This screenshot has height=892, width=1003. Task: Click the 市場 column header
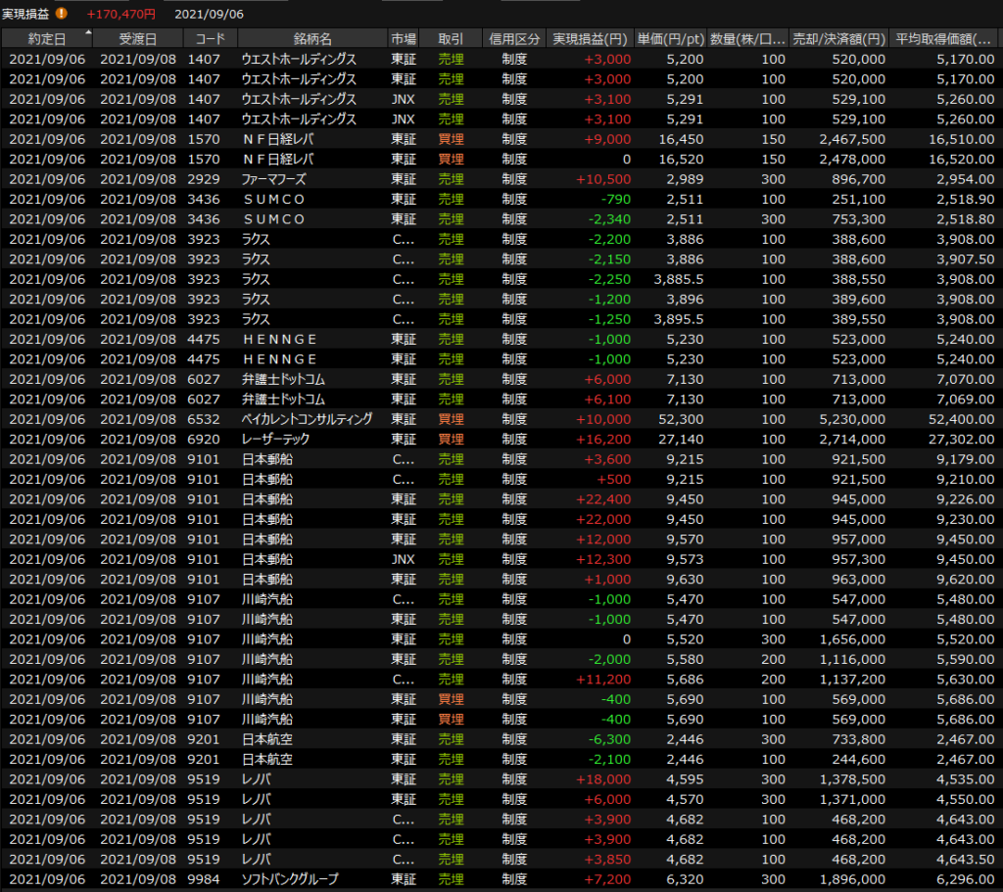[x=403, y=39]
